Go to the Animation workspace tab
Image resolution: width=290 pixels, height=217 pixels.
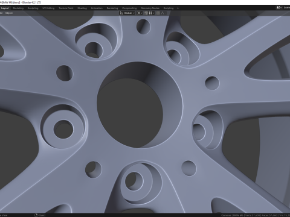[97, 8]
